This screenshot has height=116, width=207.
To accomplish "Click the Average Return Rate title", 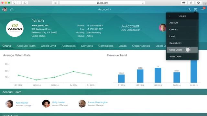I will 17,55.
